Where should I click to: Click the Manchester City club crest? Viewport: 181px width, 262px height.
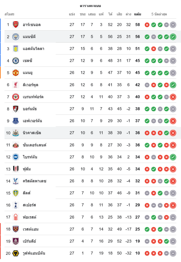click(x=16, y=37)
